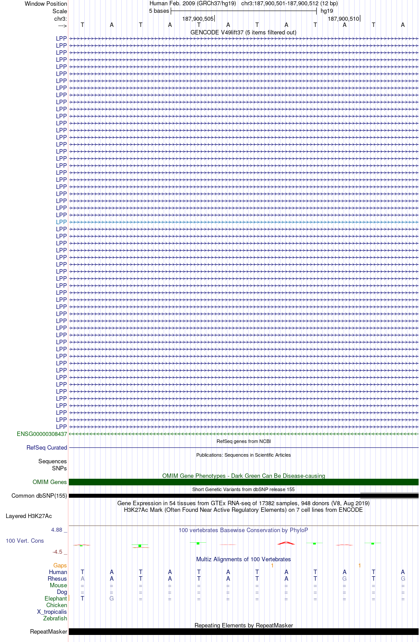This screenshot has width=419, height=642.
Task: Open the RefSeq genes from NCBI title
Action: click(243, 441)
